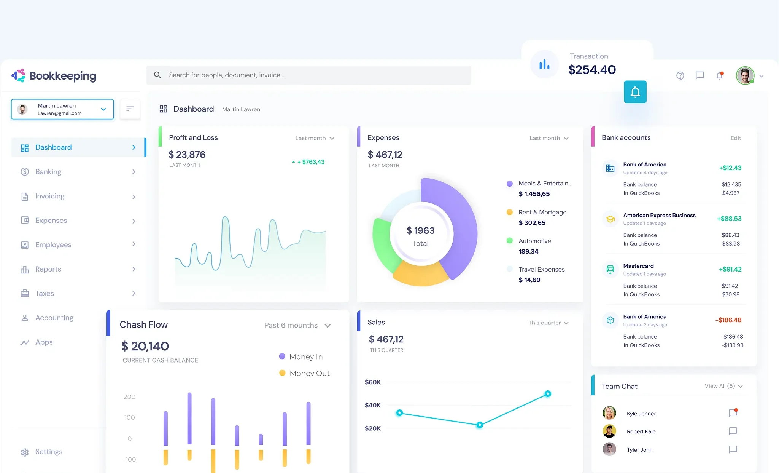
Task: Click the sidebar filter lines icon
Action: 130,109
